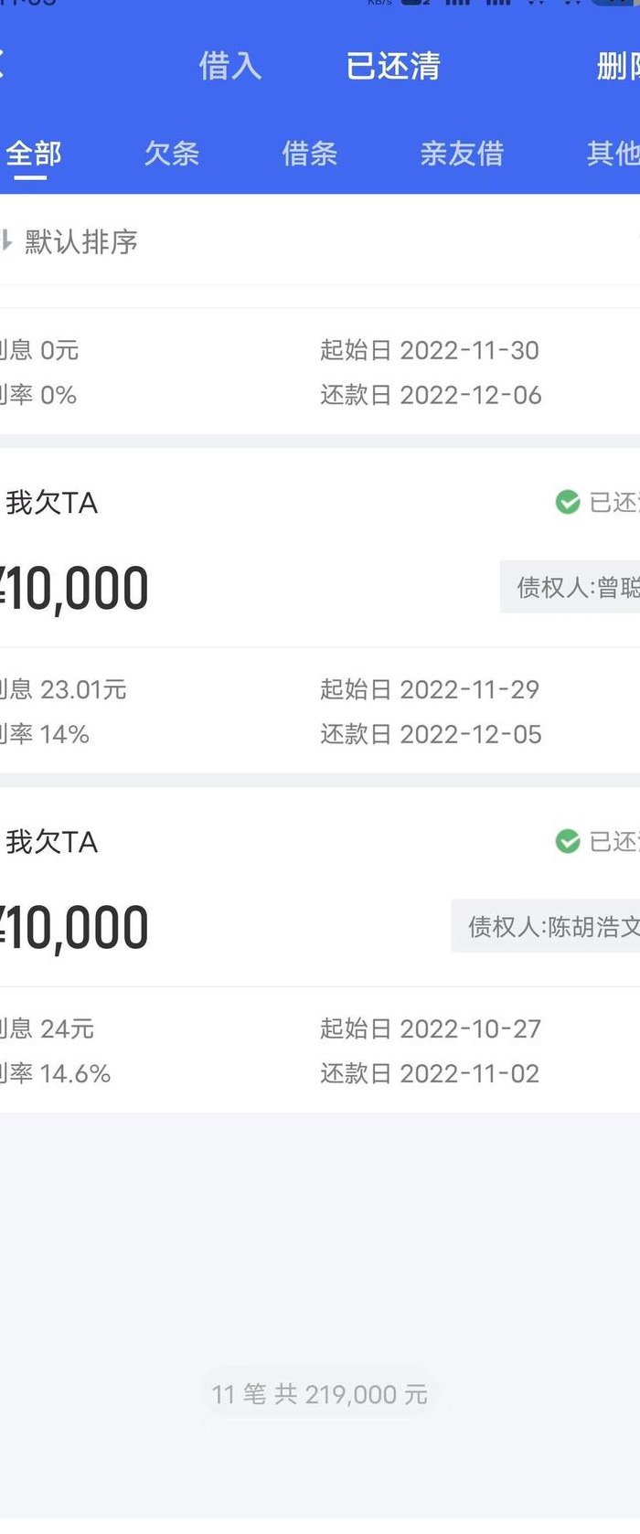Tap the 11 笔 共 219,000 元 summary
The width and height of the screenshot is (640, 1534).
[x=320, y=1394]
